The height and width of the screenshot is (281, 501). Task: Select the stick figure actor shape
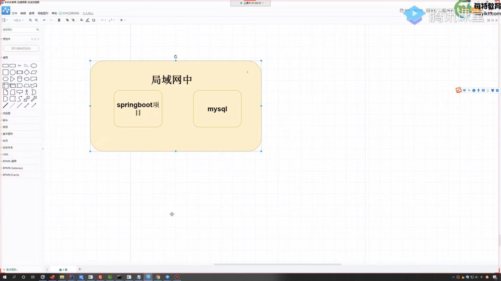pyautogui.click(x=26, y=92)
